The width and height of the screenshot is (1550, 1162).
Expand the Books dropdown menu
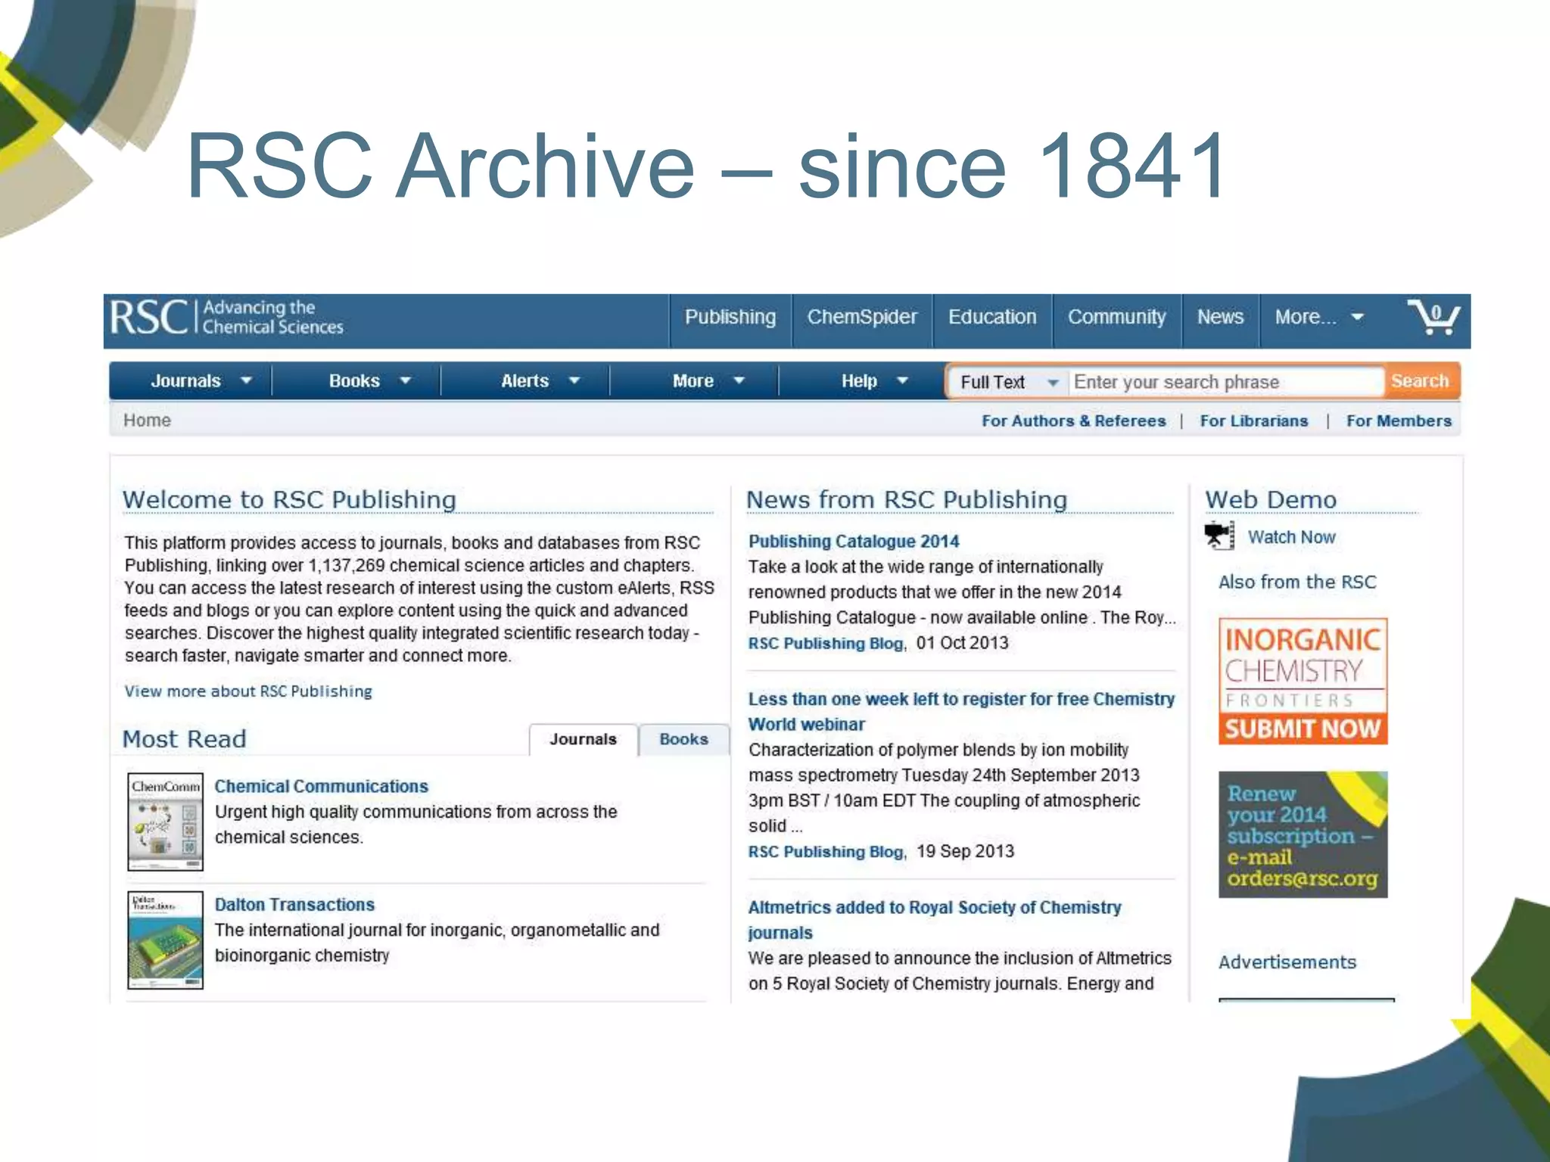(x=369, y=381)
